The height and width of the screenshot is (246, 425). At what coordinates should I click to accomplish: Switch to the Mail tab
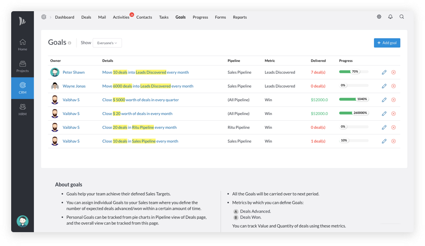point(102,17)
